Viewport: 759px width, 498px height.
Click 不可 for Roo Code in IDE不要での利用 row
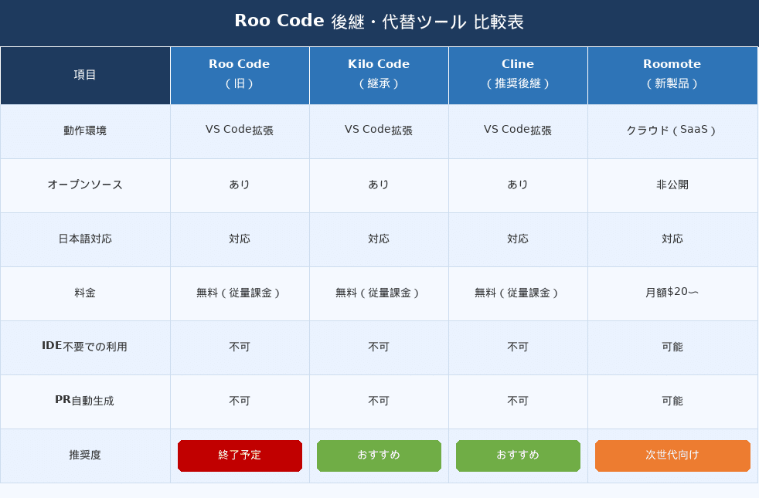click(240, 347)
